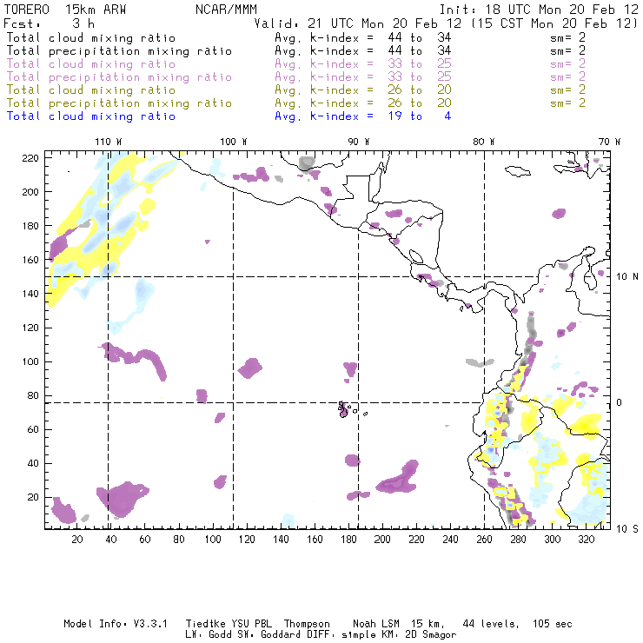Select y-axis tick label "180"
This screenshot has height=643, width=643.
(x=30, y=226)
